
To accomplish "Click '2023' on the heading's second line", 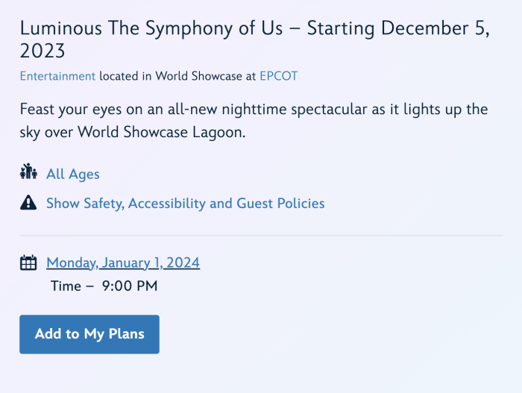I will 43,51.
